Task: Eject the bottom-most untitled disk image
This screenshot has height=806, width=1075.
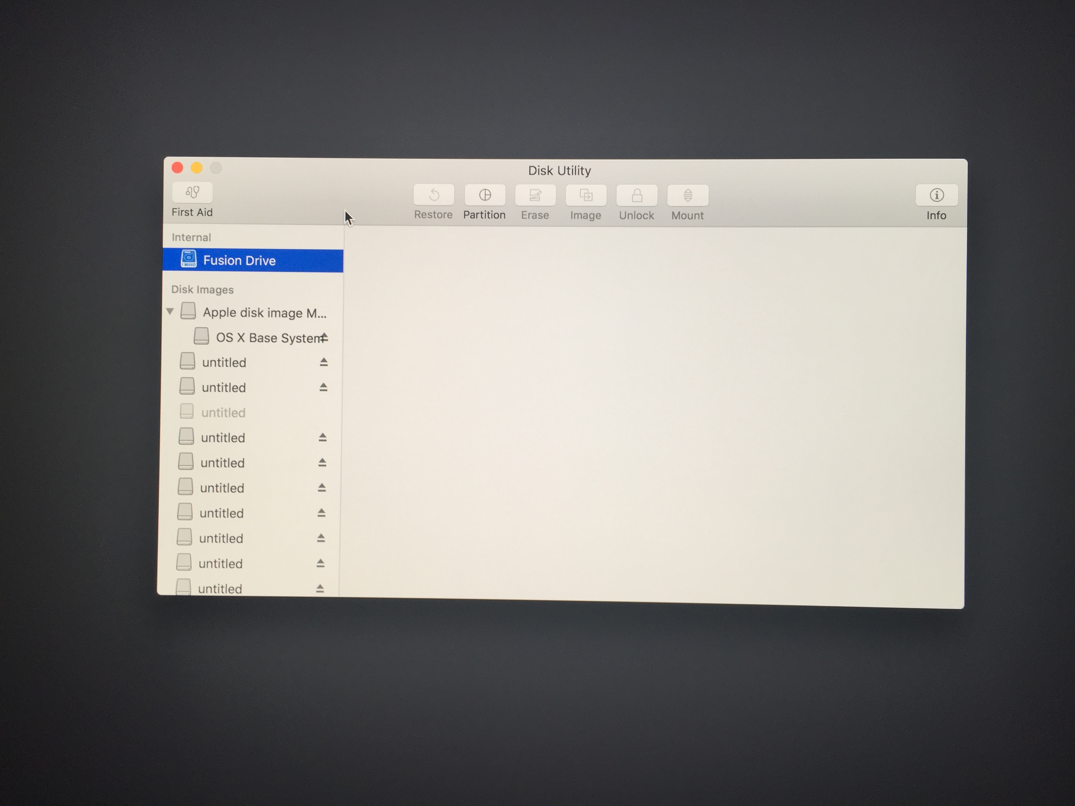Action: coord(320,588)
